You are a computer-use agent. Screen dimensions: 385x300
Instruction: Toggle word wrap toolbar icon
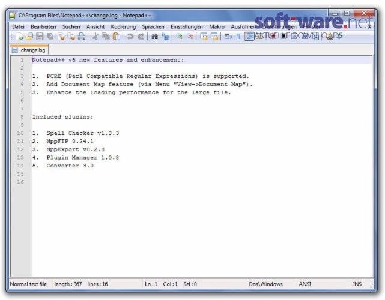click(228, 37)
